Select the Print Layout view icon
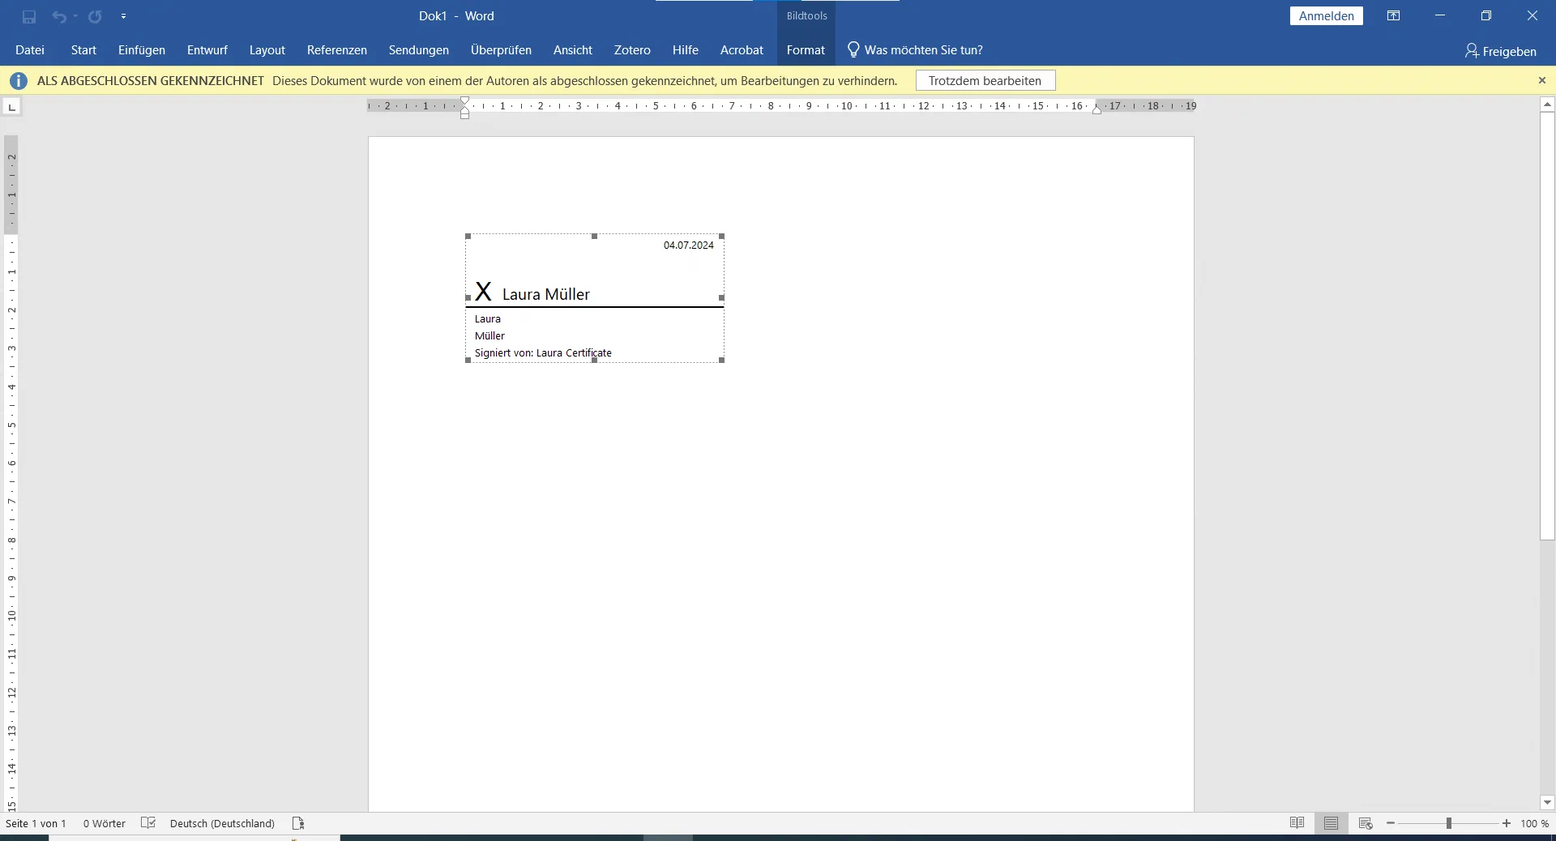Viewport: 1556px width, 841px height. (1332, 823)
